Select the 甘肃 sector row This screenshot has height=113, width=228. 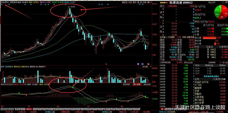[211, 91]
